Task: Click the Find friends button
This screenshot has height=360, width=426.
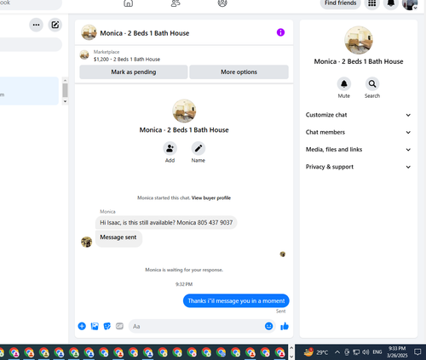Action: tap(341, 3)
